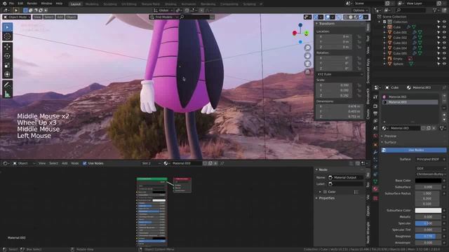
Task: Select the Scale tool
Action: [7, 65]
